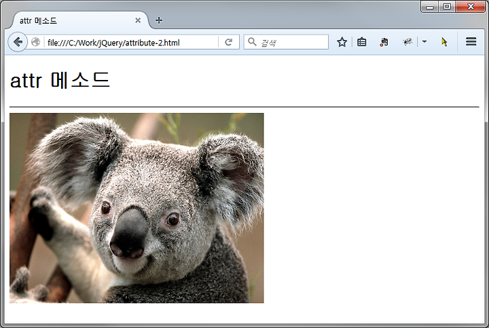The width and height of the screenshot is (489, 328).
Task: Open a new tab with plus button
Action: click(159, 20)
